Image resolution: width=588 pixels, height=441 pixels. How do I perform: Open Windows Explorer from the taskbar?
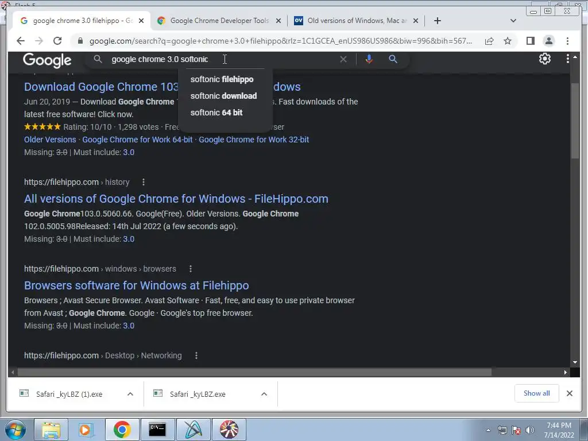(x=51, y=430)
